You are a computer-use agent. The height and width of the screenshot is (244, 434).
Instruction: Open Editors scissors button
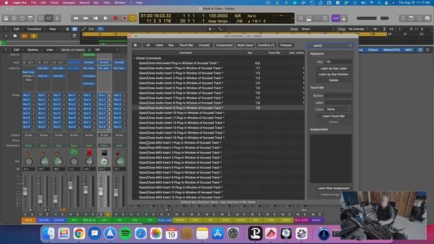pyautogui.click(x=57, y=18)
